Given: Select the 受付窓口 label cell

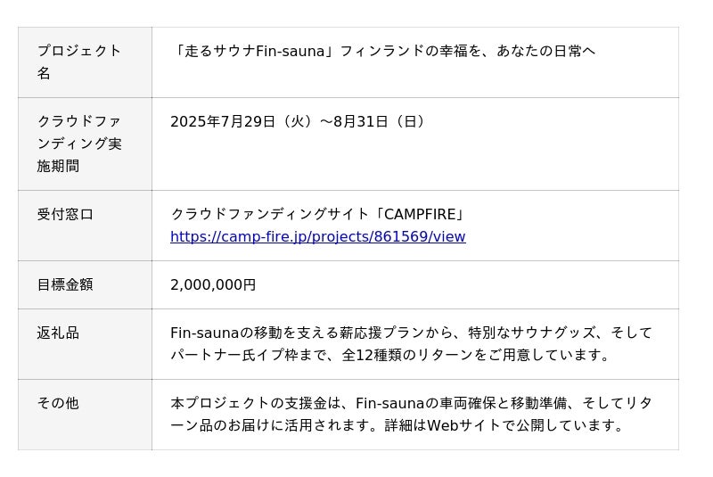Looking at the screenshot, I should pos(65,214).
